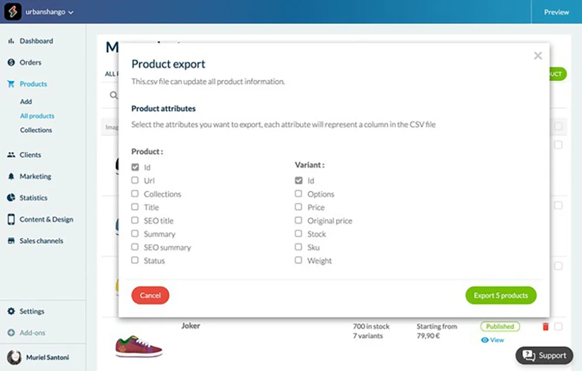Image resolution: width=582 pixels, height=371 pixels.
Task: Click the Content & Design phone icon
Action: click(11, 219)
